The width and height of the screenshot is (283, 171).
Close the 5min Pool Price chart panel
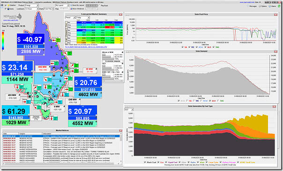point(276,14)
